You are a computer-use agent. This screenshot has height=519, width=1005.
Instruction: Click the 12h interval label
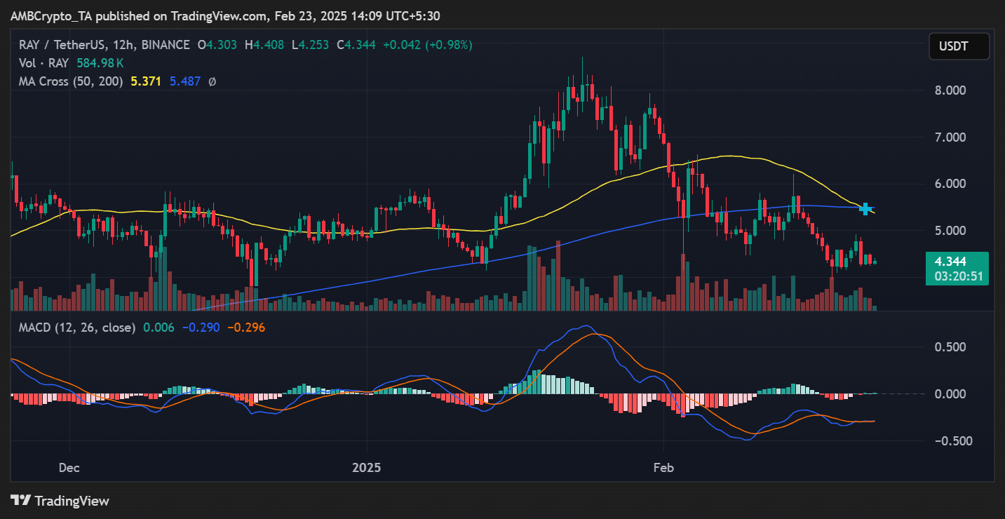click(124, 45)
